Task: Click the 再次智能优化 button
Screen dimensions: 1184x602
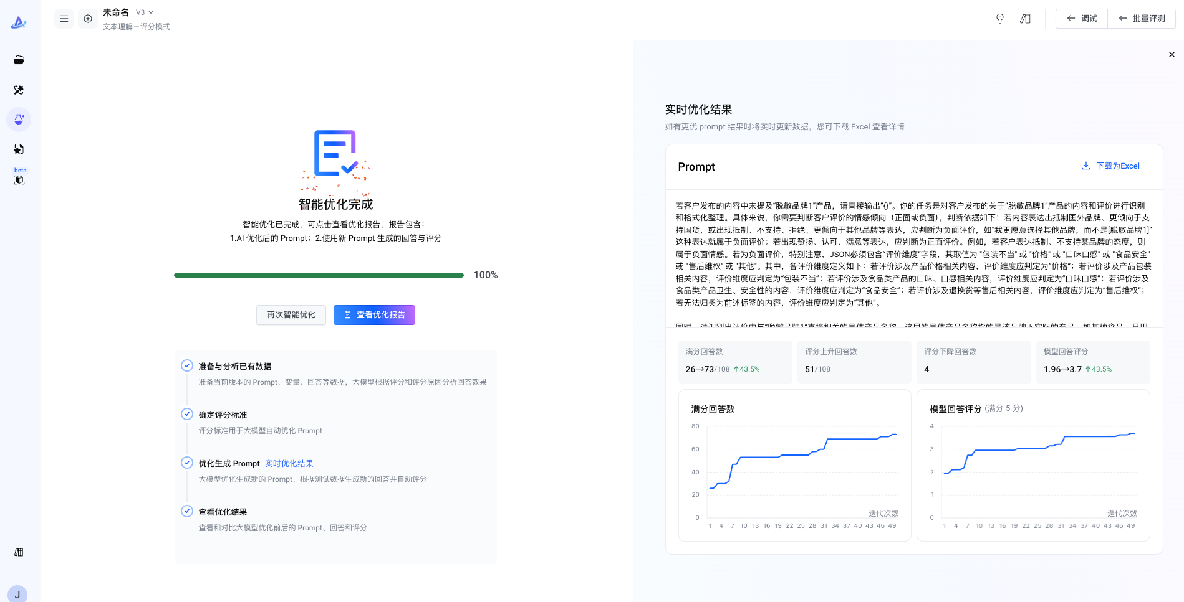Action: point(291,315)
